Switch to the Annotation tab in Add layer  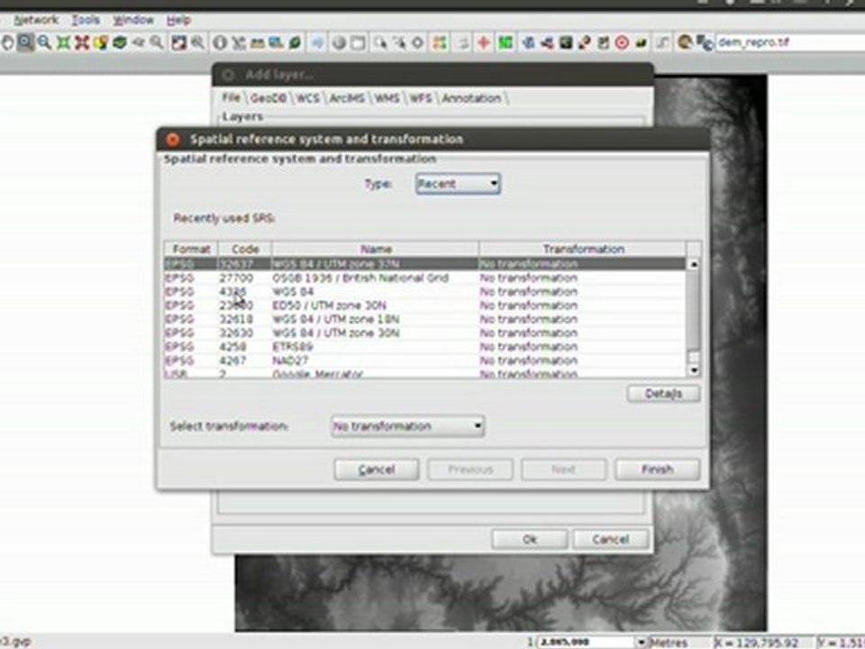(471, 98)
